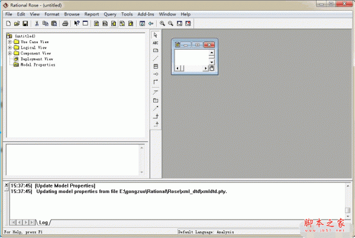
Task: Select the Use Case View folder label
Action: (35, 42)
